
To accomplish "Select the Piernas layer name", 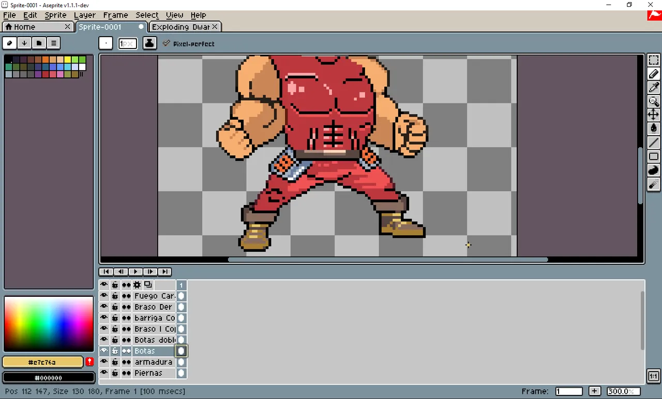I will click(154, 373).
